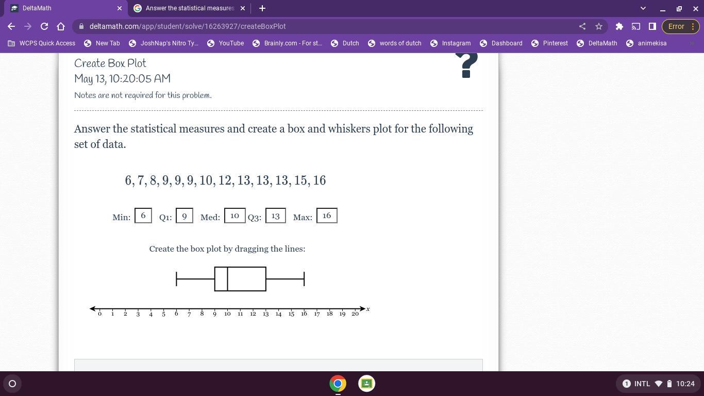The height and width of the screenshot is (396, 704).
Task: Open the Brainly.com bookmark
Action: click(287, 43)
